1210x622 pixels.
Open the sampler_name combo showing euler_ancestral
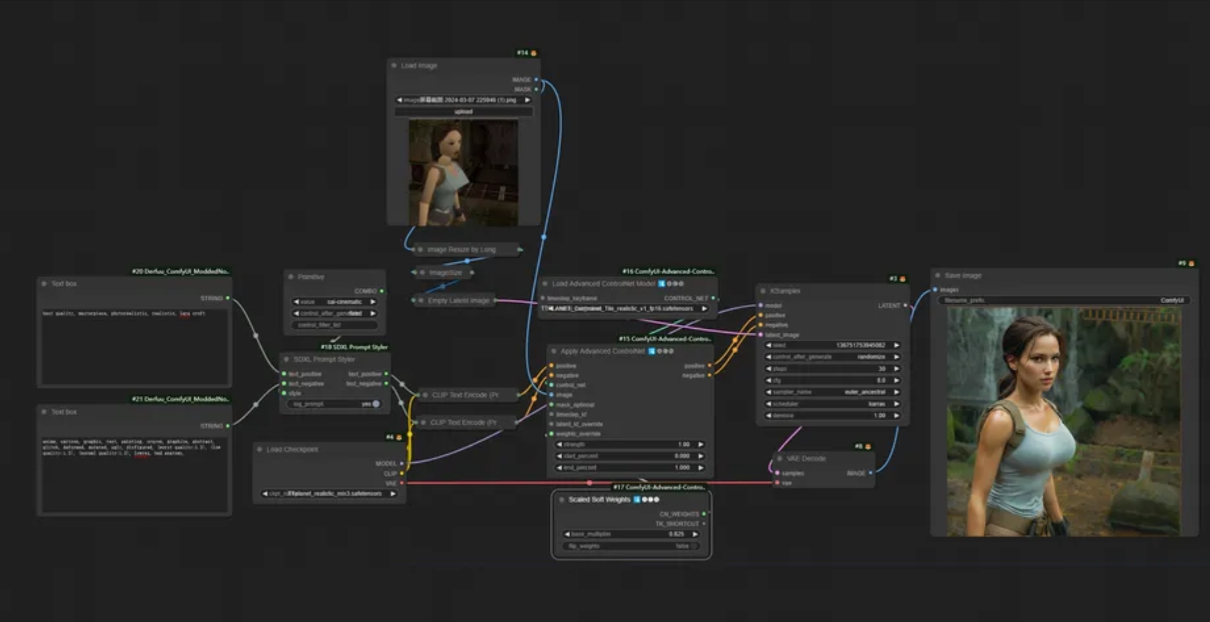pyautogui.click(x=832, y=392)
